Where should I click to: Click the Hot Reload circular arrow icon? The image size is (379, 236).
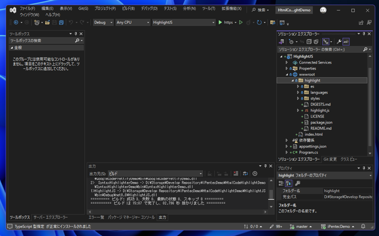(259, 22)
